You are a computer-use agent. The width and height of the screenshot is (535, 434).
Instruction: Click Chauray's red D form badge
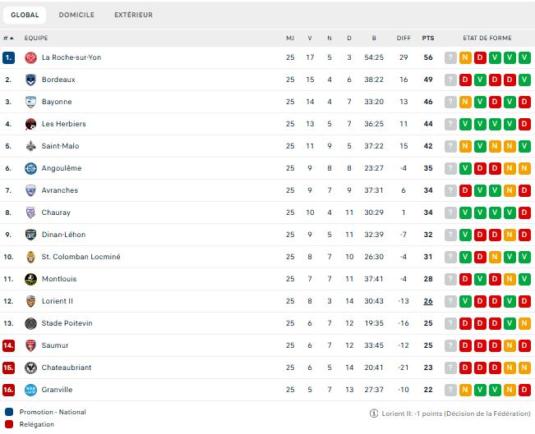[x=524, y=212]
